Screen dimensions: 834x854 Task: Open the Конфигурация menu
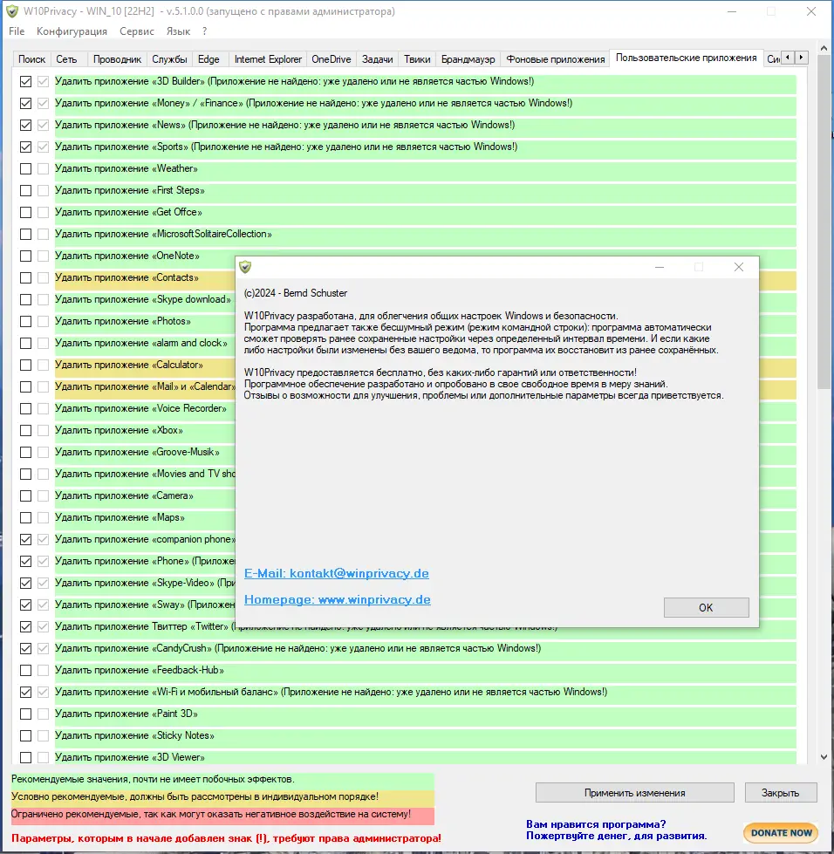pyautogui.click(x=72, y=31)
